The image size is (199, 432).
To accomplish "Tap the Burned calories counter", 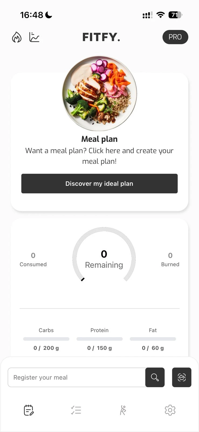I will pyautogui.click(x=170, y=259).
